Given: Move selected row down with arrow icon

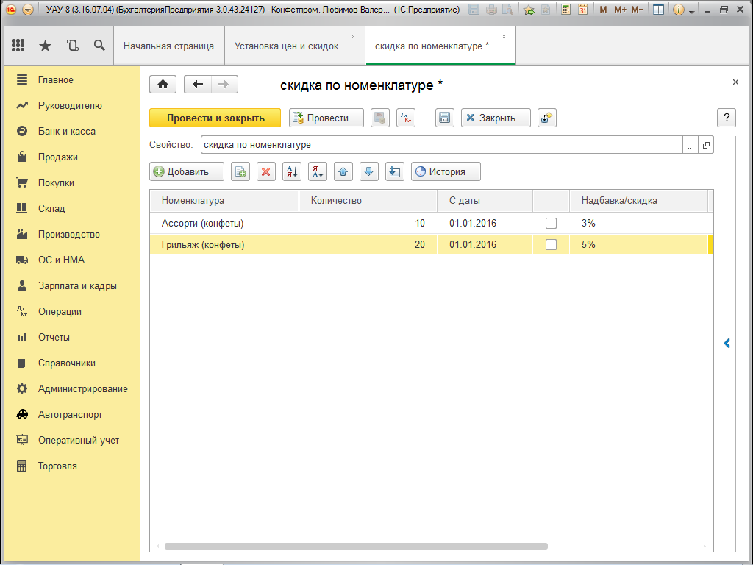Looking at the screenshot, I should click(x=368, y=171).
